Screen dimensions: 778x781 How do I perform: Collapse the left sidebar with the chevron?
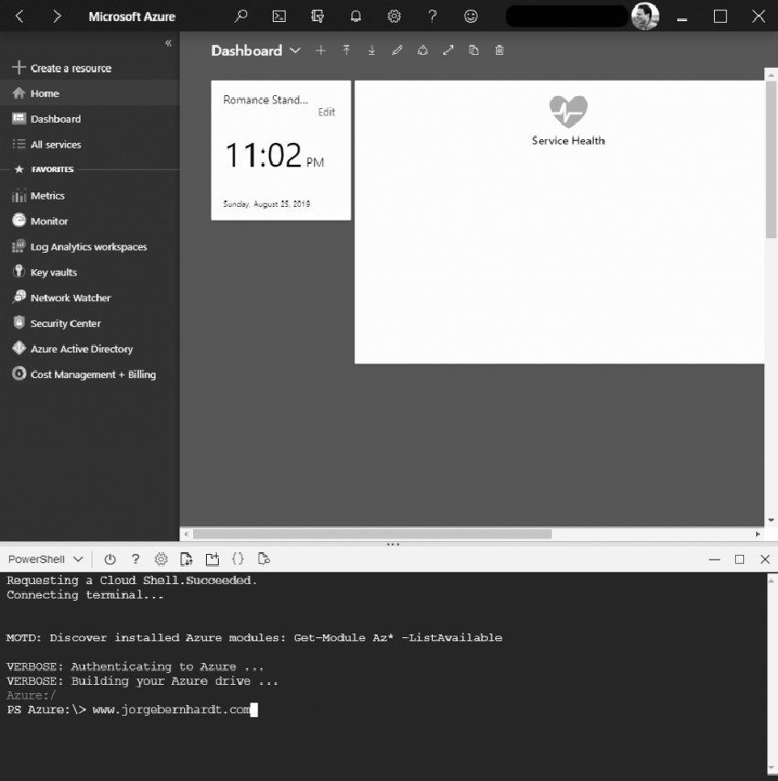tap(168, 42)
